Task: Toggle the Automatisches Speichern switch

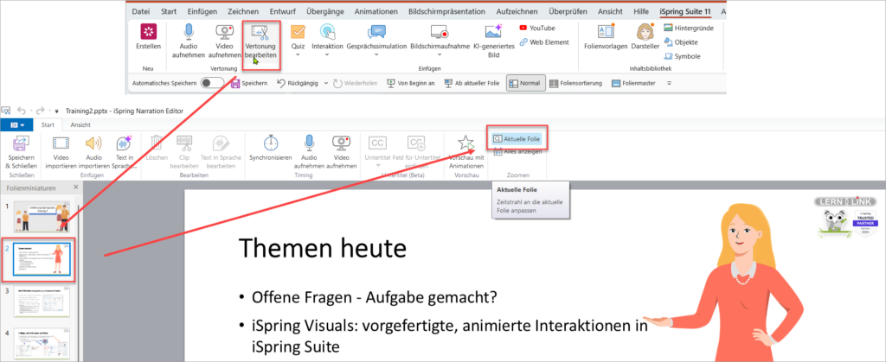Action: [x=213, y=84]
